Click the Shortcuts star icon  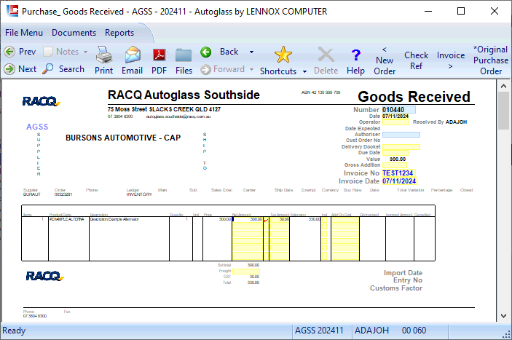pyautogui.click(x=283, y=55)
